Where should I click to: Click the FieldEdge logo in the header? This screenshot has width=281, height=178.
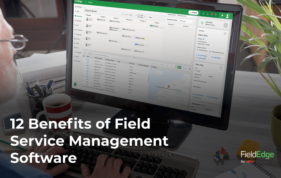coord(79,1)
